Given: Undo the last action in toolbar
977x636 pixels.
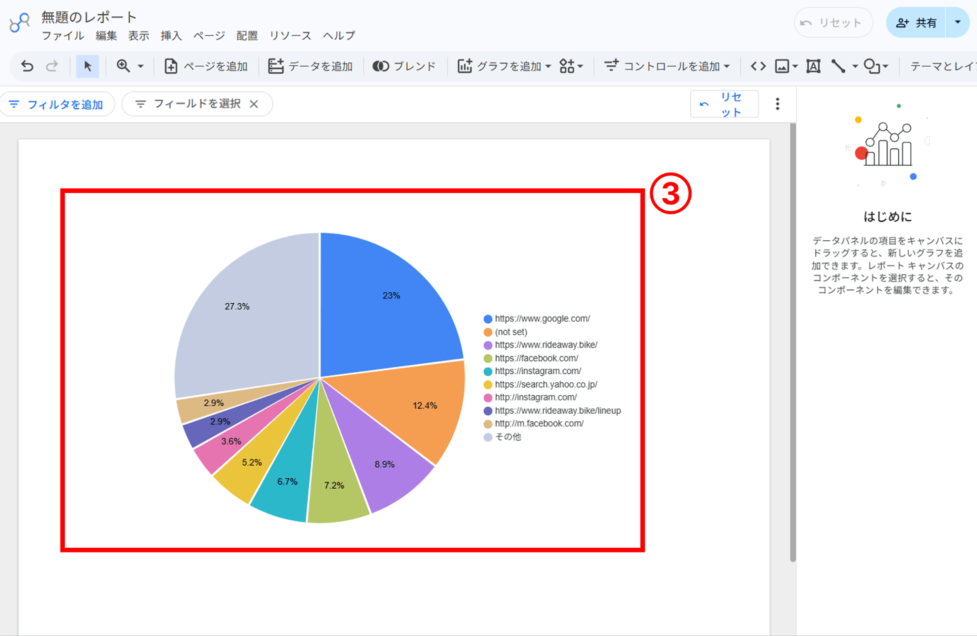Looking at the screenshot, I should point(27,66).
